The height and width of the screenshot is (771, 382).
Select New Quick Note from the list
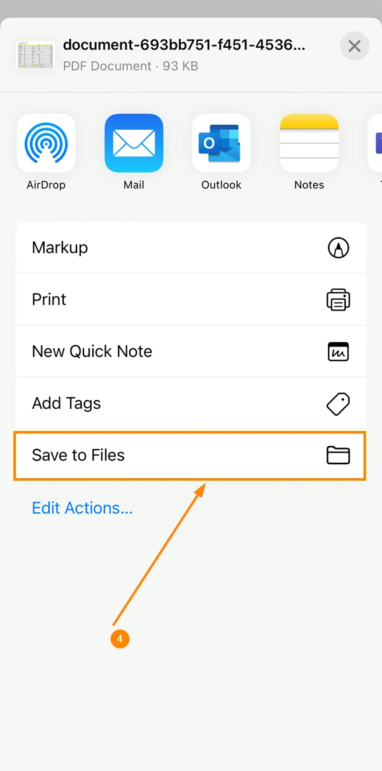[191, 351]
